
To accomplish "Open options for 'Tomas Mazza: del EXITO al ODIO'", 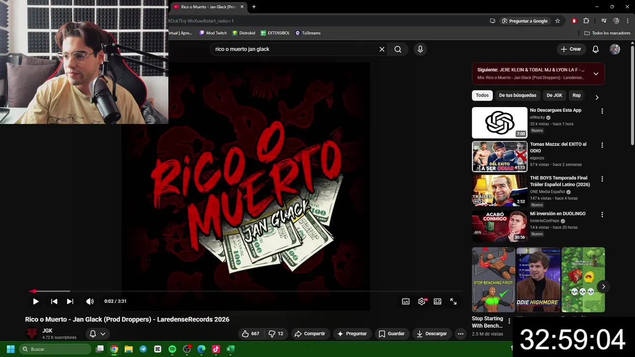I will 602,145.
